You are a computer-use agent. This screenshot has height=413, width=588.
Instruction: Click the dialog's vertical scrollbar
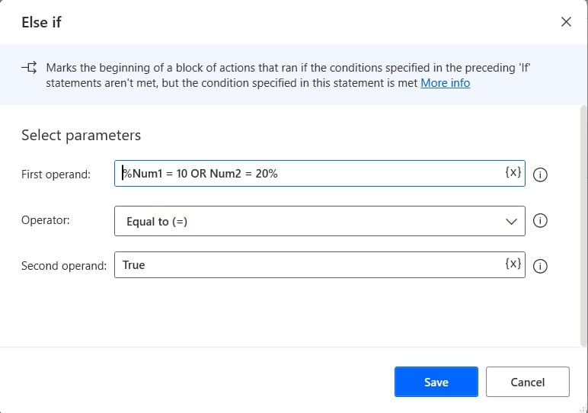coord(583,226)
